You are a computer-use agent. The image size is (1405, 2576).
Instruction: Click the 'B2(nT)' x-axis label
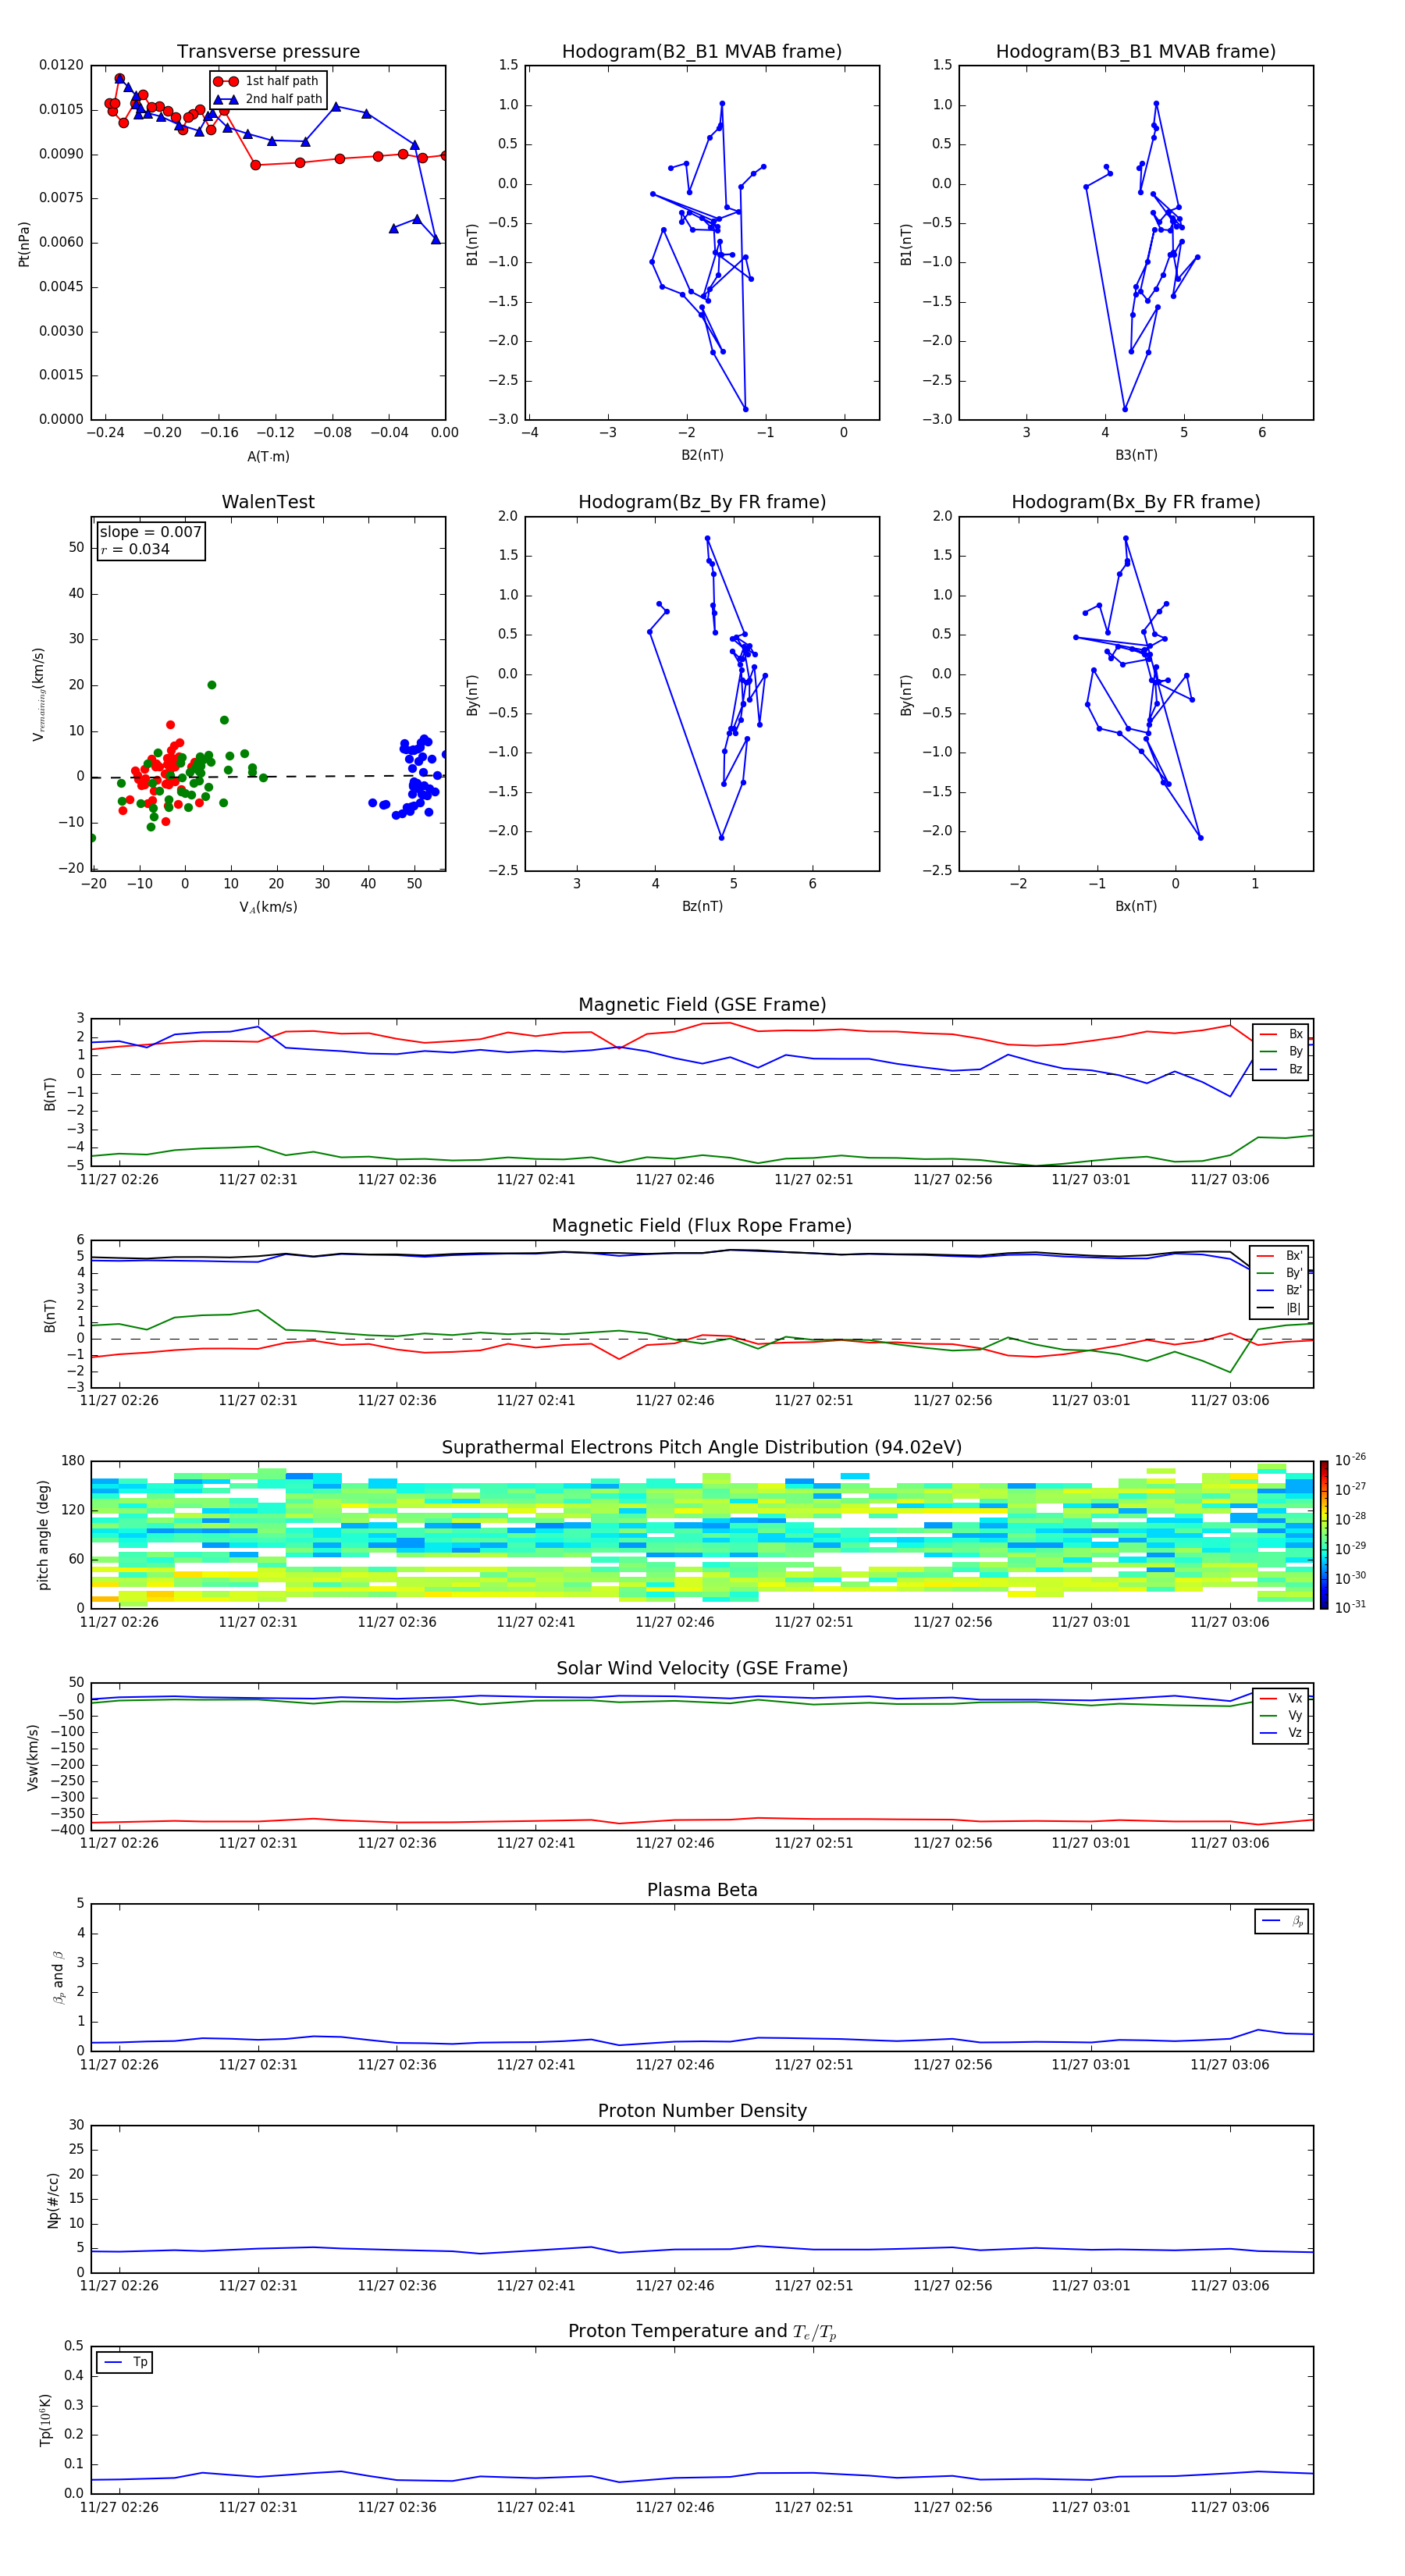point(702,455)
